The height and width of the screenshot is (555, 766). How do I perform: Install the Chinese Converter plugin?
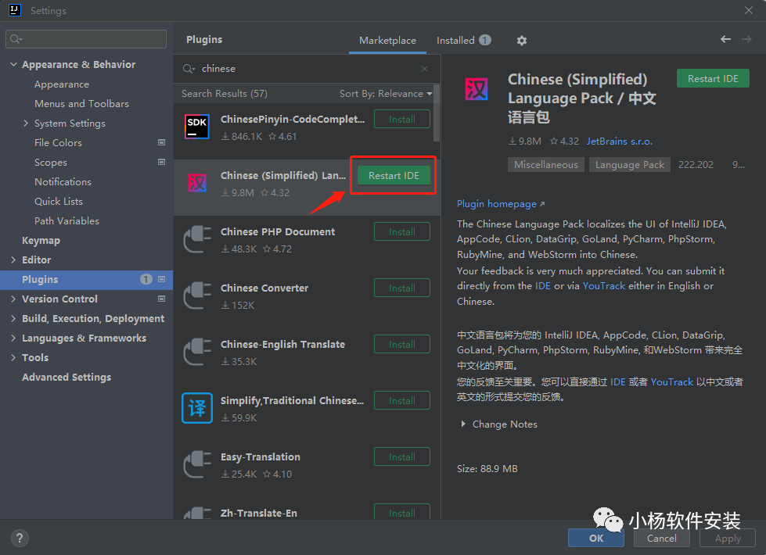coord(401,288)
